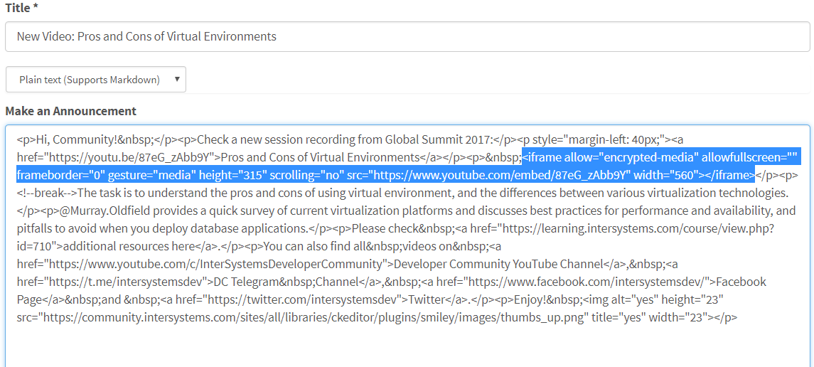Viewport: 814px width, 367px height.
Task: Click the Make an Announcement label
Action: click(70, 111)
